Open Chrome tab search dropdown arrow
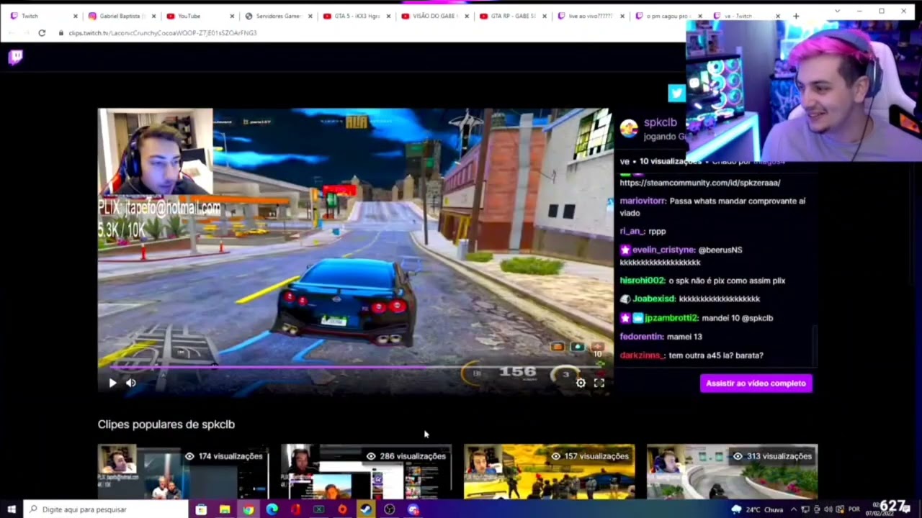The width and height of the screenshot is (922, 518). click(837, 12)
